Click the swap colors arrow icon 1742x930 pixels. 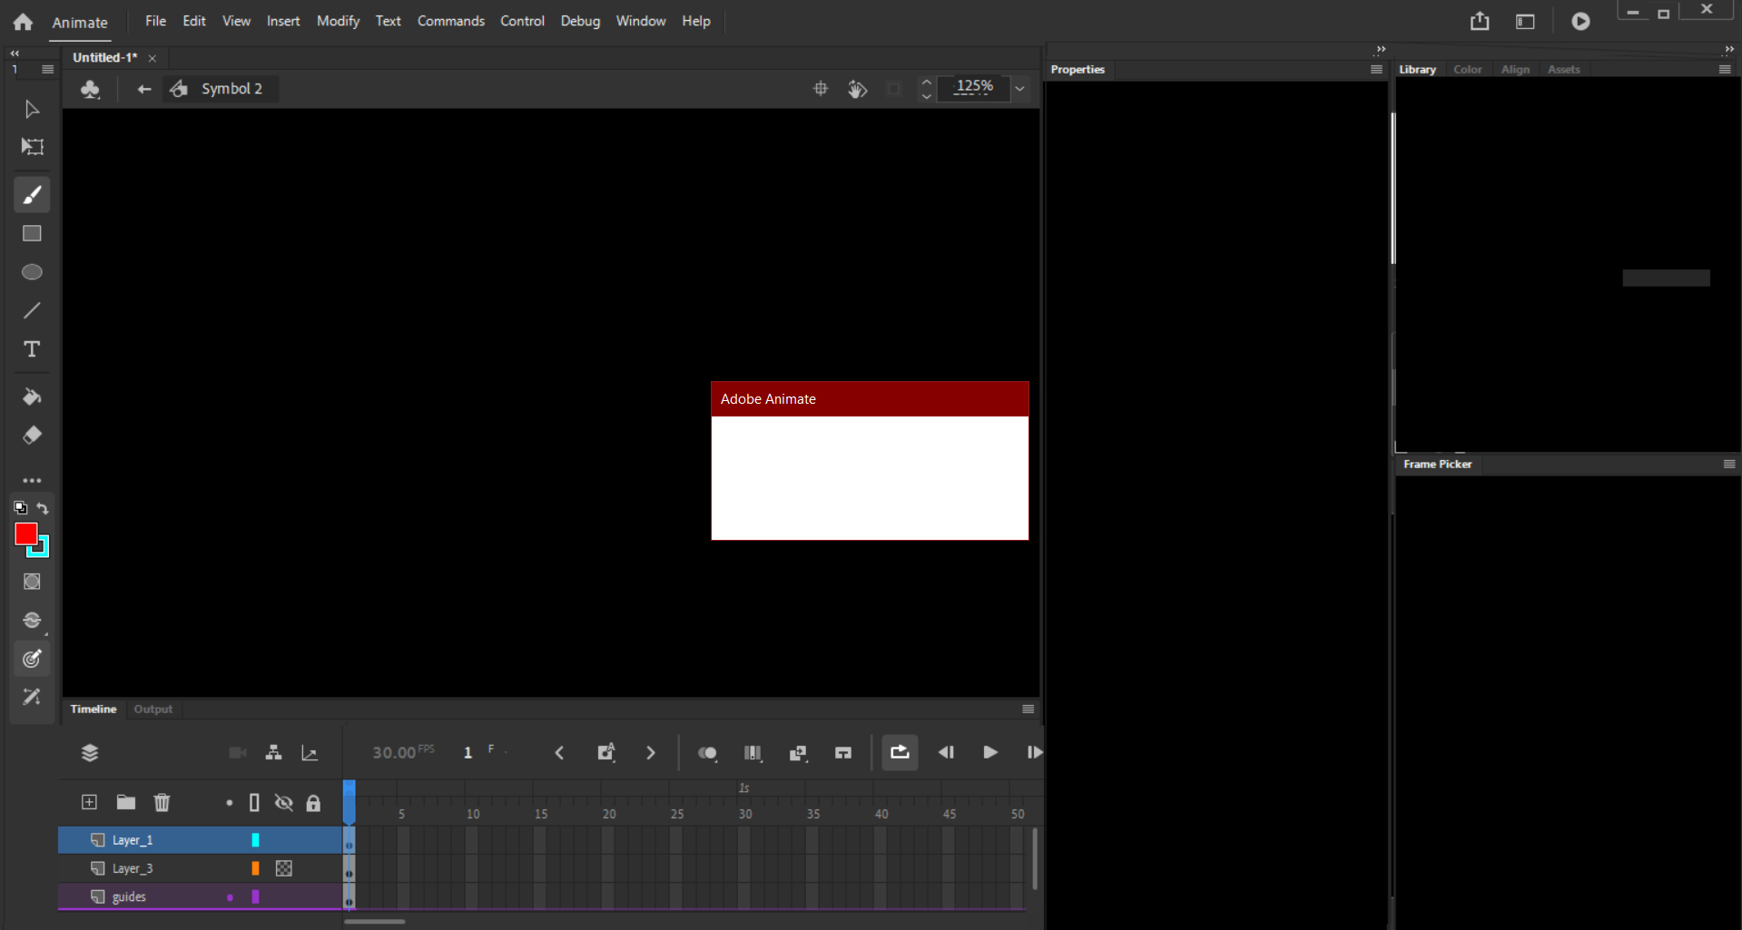pyautogui.click(x=43, y=508)
